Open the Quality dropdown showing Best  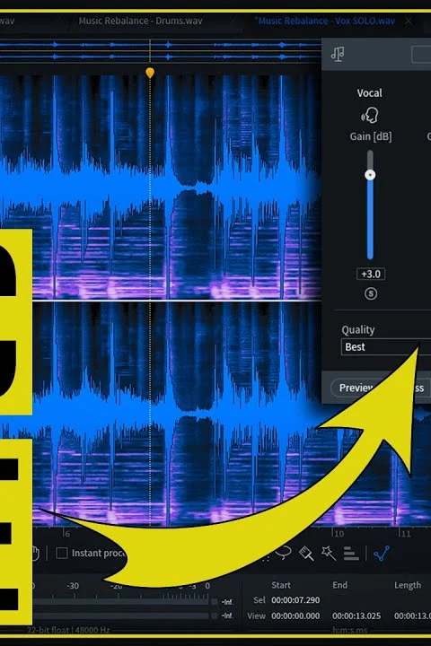point(385,347)
